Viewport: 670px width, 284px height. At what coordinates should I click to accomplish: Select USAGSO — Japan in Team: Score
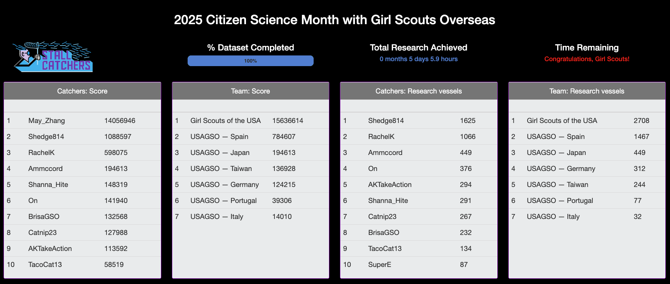click(x=220, y=152)
